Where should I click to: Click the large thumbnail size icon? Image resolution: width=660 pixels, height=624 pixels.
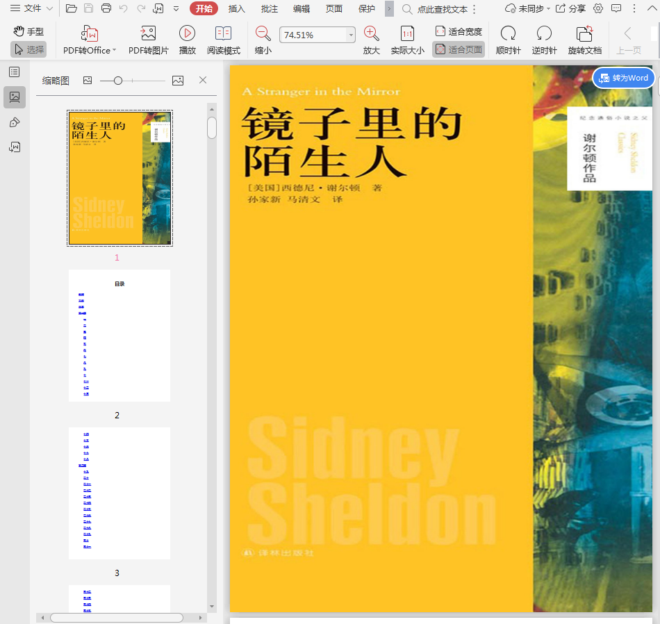tap(178, 81)
